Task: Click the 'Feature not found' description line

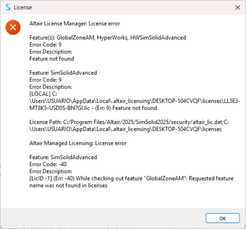Action: (52, 59)
